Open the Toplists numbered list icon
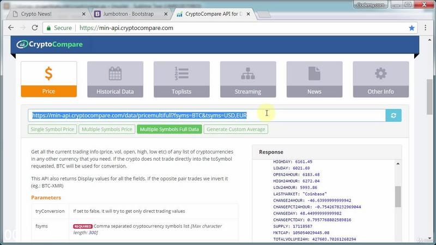 181,73
